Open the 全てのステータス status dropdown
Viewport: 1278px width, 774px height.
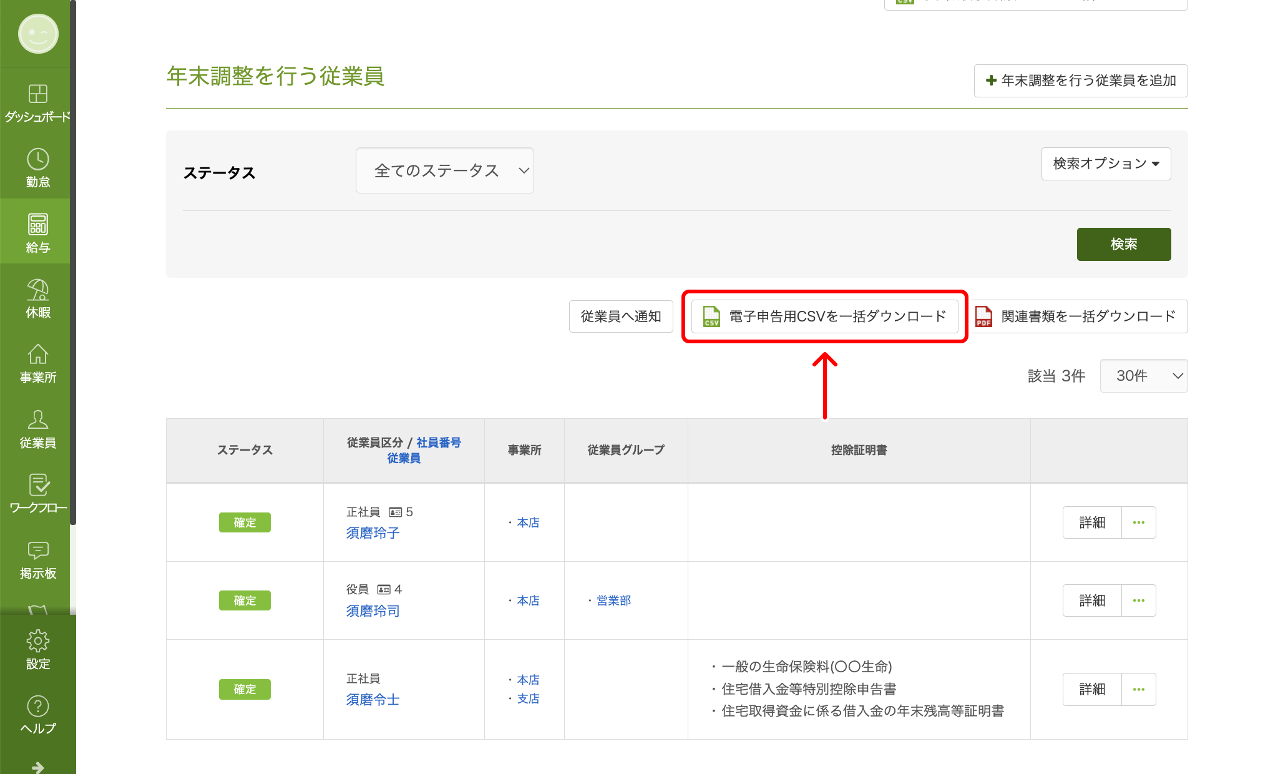444,170
